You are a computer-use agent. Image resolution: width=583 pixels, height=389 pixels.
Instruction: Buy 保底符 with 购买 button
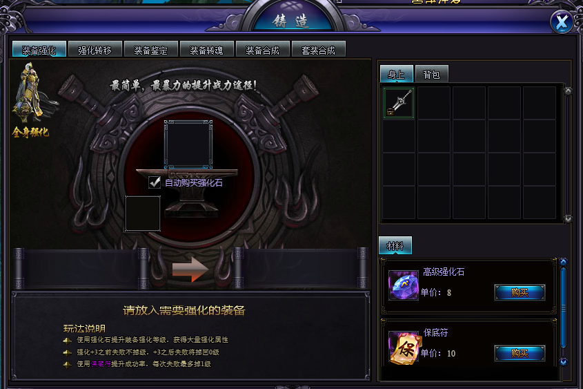520,353
